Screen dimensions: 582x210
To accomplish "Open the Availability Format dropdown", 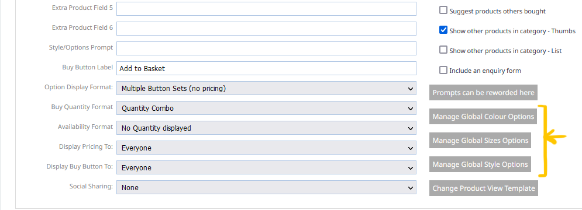I will (x=266, y=128).
